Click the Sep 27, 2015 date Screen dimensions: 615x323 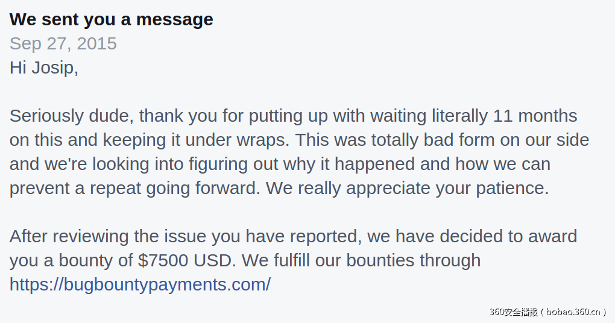(x=63, y=43)
